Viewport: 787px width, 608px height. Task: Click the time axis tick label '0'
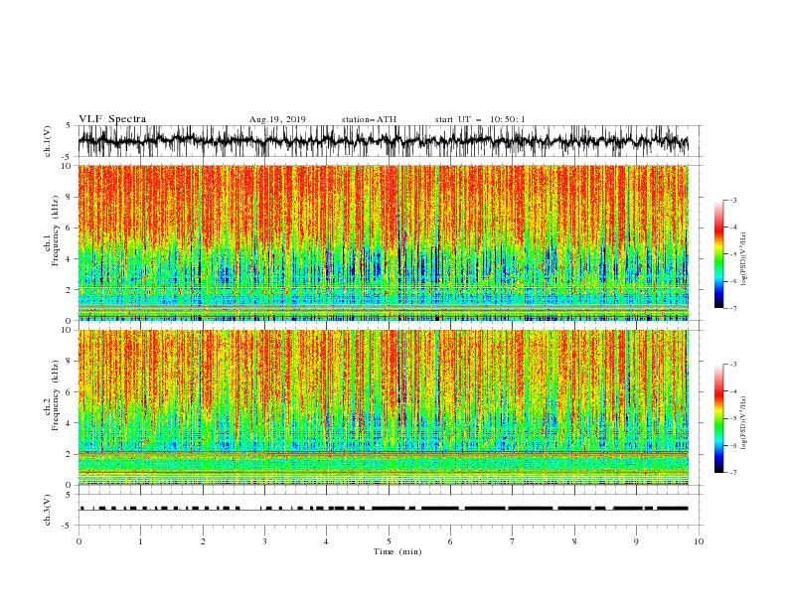click(x=79, y=541)
